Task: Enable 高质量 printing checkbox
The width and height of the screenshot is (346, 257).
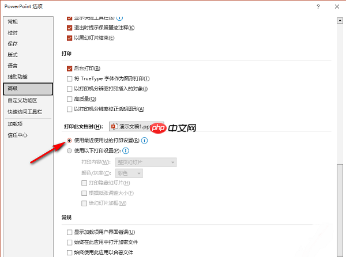Action: point(70,99)
